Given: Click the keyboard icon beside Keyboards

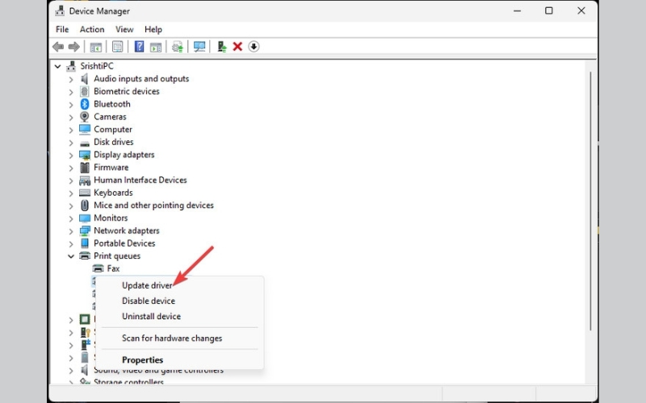Looking at the screenshot, I should coord(85,193).
